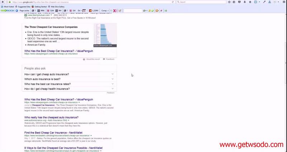Open the Dir dropdown in SEO toolbar
Viewport: 287px width, 152px height.
(x=80, y=11)
